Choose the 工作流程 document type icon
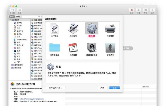 [54, 28]
